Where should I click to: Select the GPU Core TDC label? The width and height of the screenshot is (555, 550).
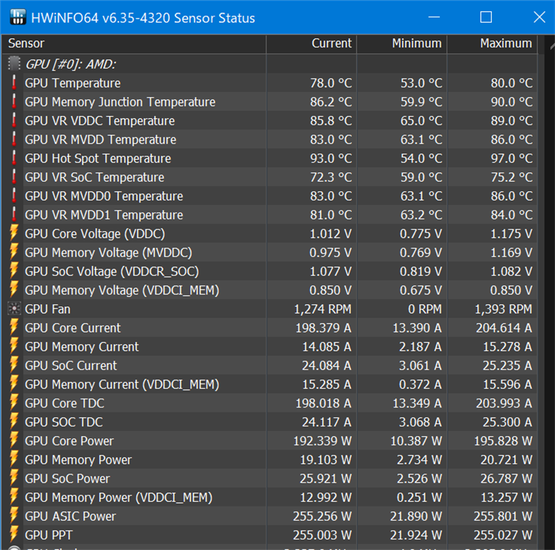click(65, 403)
